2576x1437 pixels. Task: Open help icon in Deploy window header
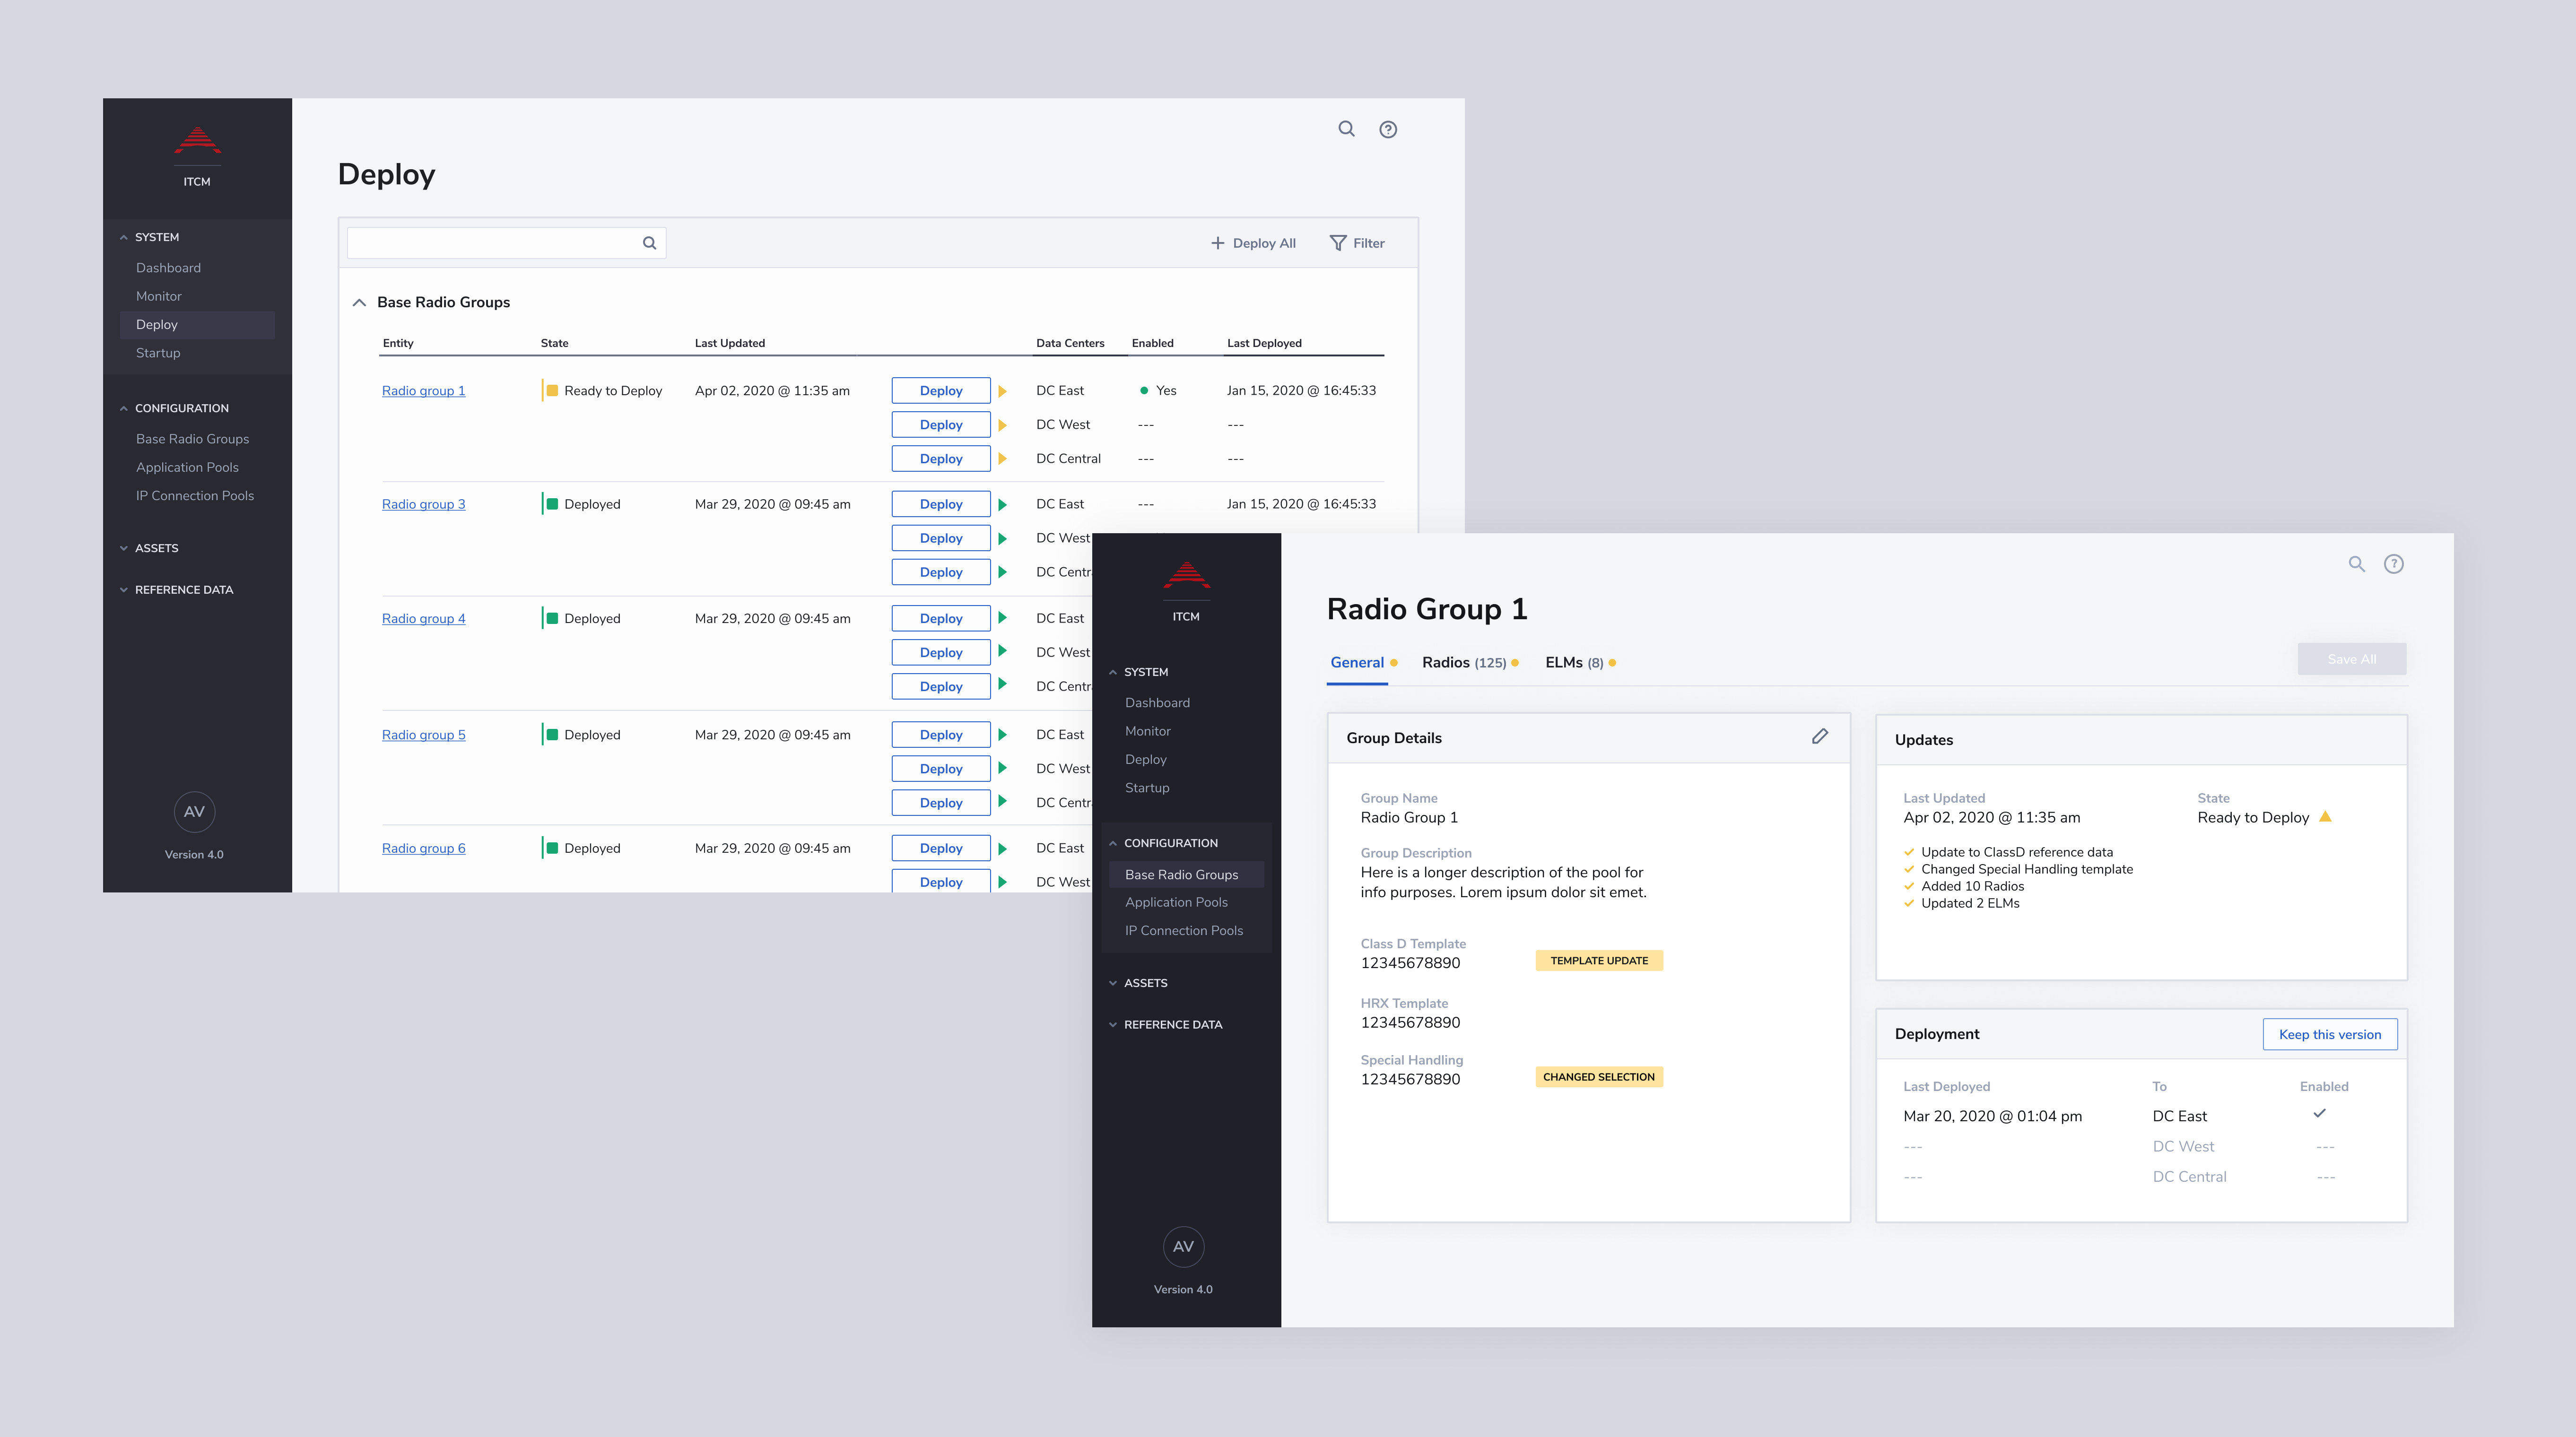click(x=1388, y=129)
